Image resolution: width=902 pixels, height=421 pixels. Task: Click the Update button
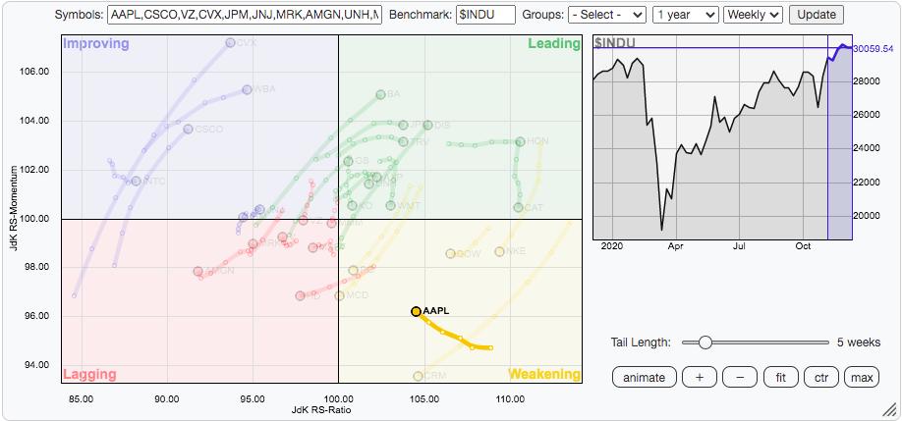817,15
